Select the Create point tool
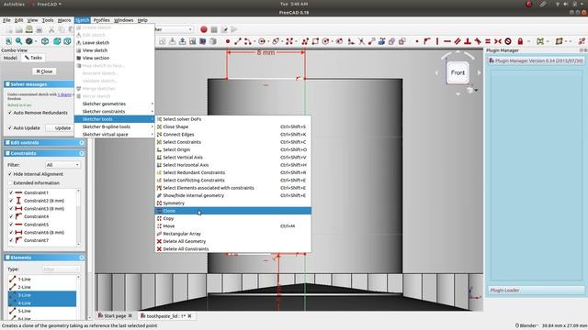The height and width of the screenshot is (330, 588). pyautogui.click(x=228, y=41)
